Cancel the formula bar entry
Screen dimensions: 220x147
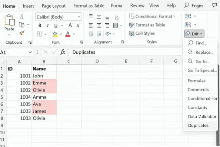[x=46, y=52]
